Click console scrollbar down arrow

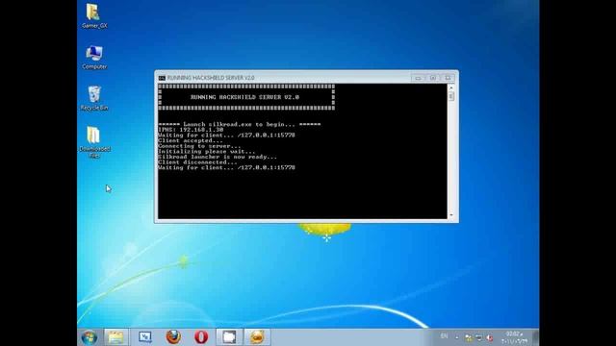pos(451,215)
